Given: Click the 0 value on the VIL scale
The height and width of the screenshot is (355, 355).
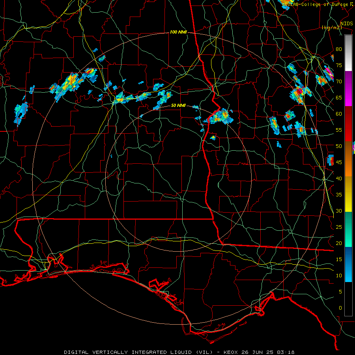Looking at the screenshot, I should tap(340, 308).
